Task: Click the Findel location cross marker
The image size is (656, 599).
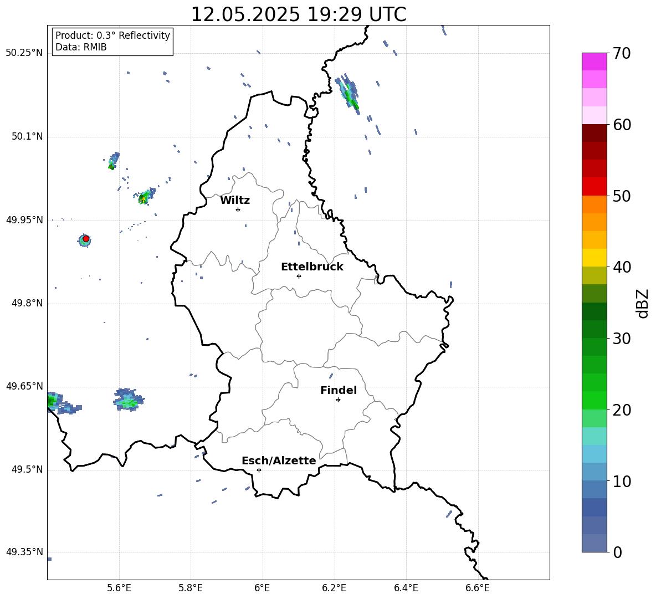Action: [x=338, y=400]
